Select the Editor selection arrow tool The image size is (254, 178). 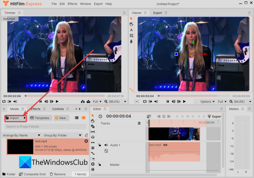[x=93, y=116]
